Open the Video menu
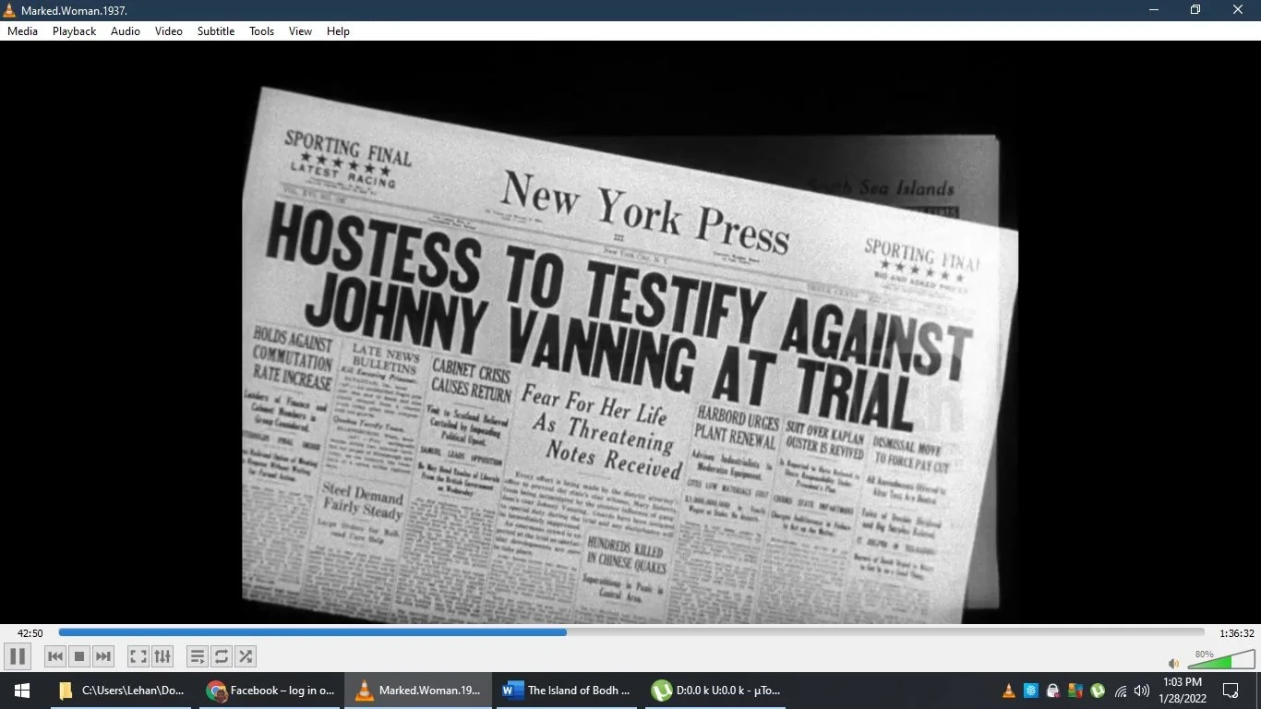The image size is (1261, 709). [169, 30]
